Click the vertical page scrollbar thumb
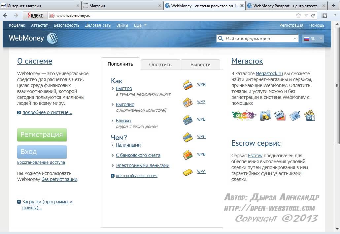 [x=337, y=85]
